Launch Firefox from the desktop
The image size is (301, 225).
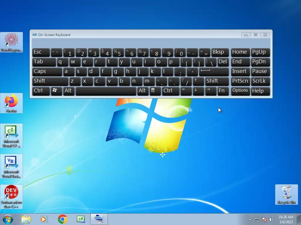(x=11, y=103)
